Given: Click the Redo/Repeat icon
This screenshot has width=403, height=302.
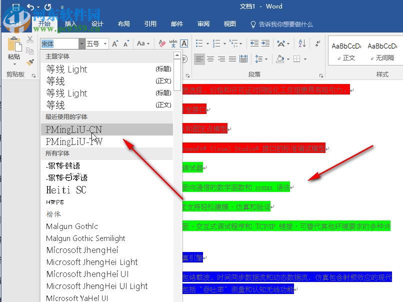Looking at the screenshot, I should pyautogui.click(x=48, y=7).
